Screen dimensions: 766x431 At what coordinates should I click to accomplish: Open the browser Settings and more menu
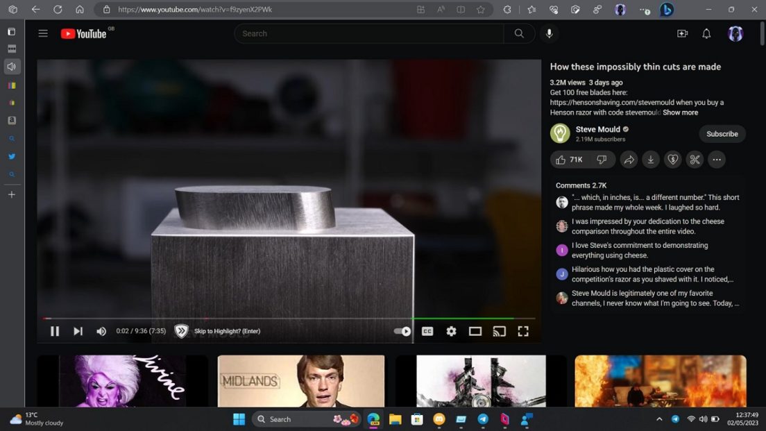pyautogui.click(x=642, y=10)
